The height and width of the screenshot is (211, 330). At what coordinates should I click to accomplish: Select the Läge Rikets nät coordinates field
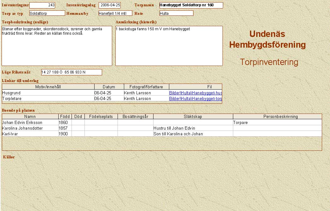pos(72,72)
